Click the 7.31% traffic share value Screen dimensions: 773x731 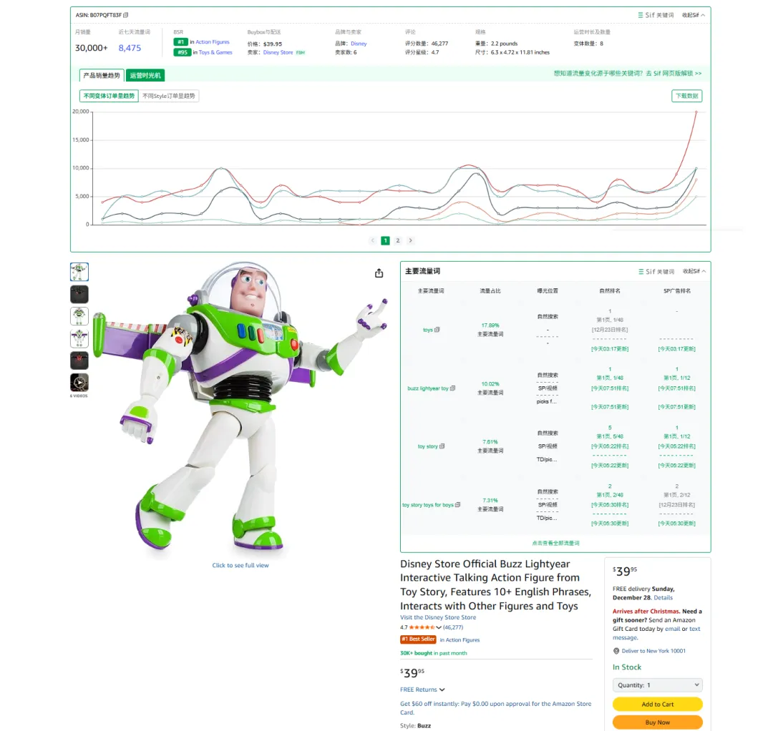tap(490, 501)
